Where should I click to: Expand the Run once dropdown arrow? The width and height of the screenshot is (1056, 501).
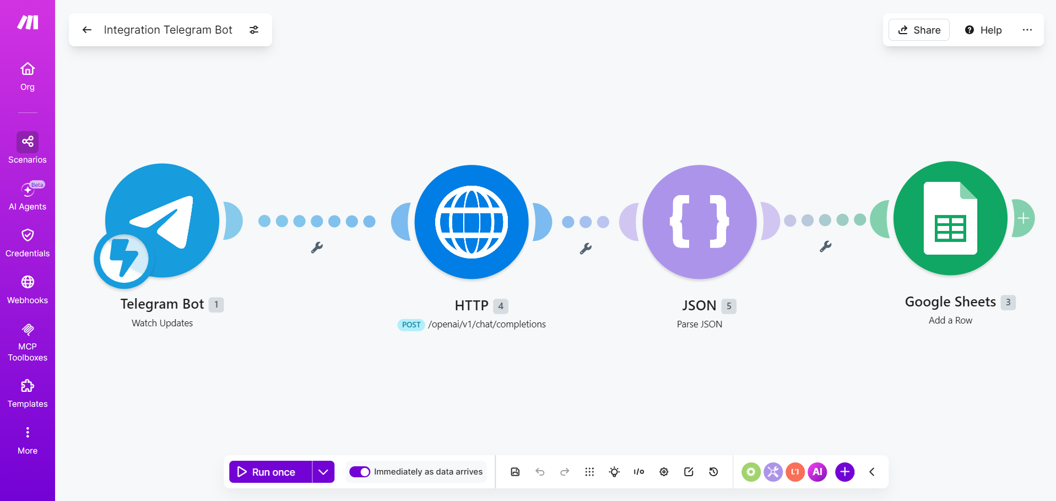pos(323,472)
